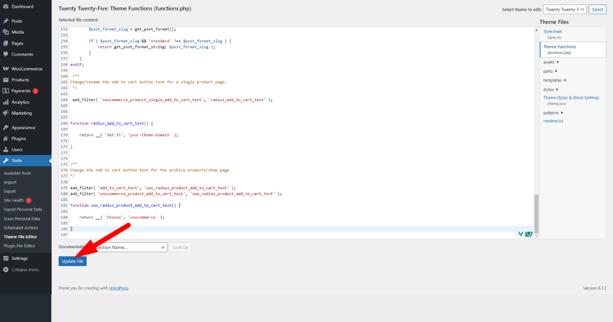Click "endif;" on line 158
613x322 pixels.
(77, 64)
